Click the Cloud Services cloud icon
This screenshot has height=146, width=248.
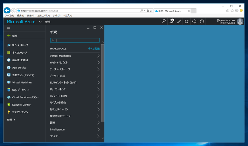point(9,97)
